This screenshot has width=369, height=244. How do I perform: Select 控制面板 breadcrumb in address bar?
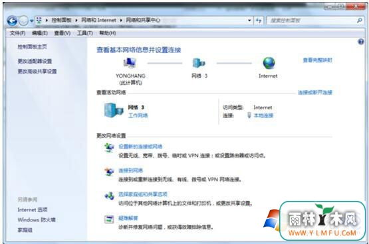(61, 20)
